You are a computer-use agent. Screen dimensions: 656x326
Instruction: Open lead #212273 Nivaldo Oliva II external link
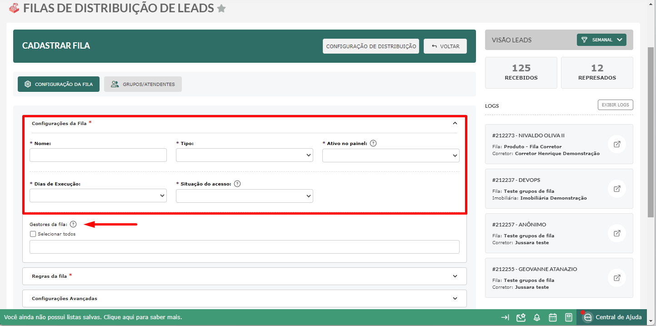tap(617, 144)
